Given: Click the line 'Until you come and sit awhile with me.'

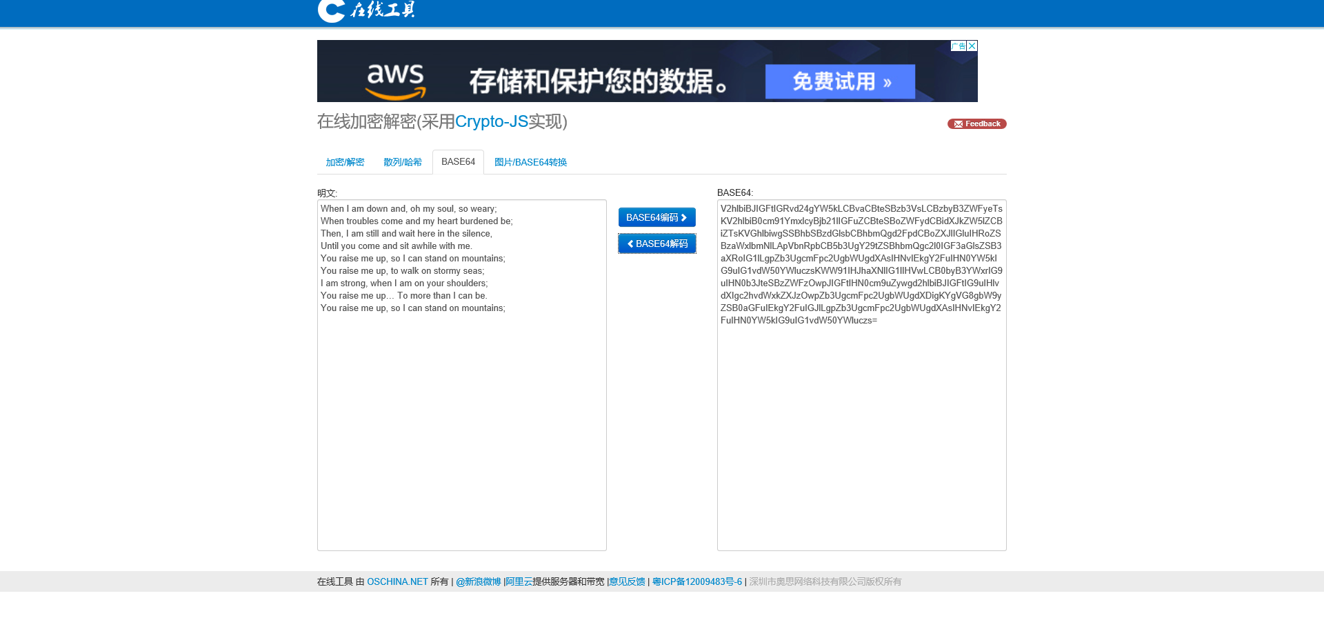Looking at the screenshot, I should [397, 246].
